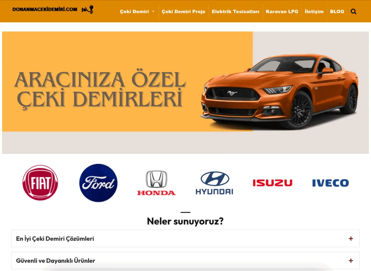Go to Çeki Demiri Proje page

click(x=183, y=12)
